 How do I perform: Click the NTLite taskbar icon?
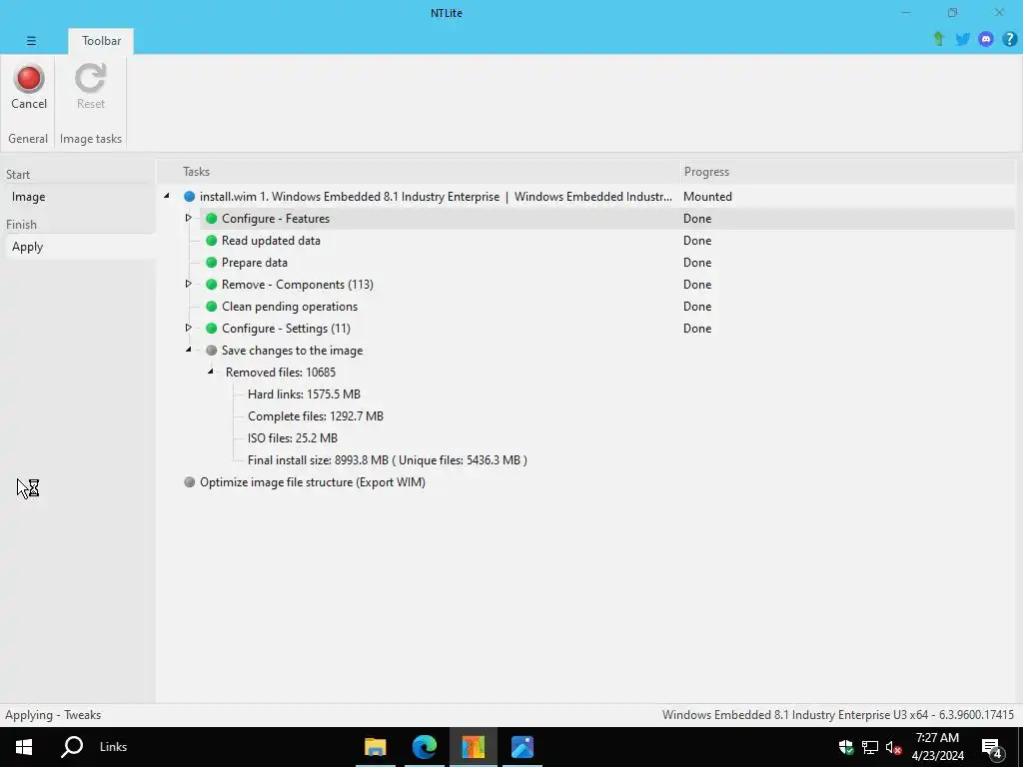pos(473,747)
